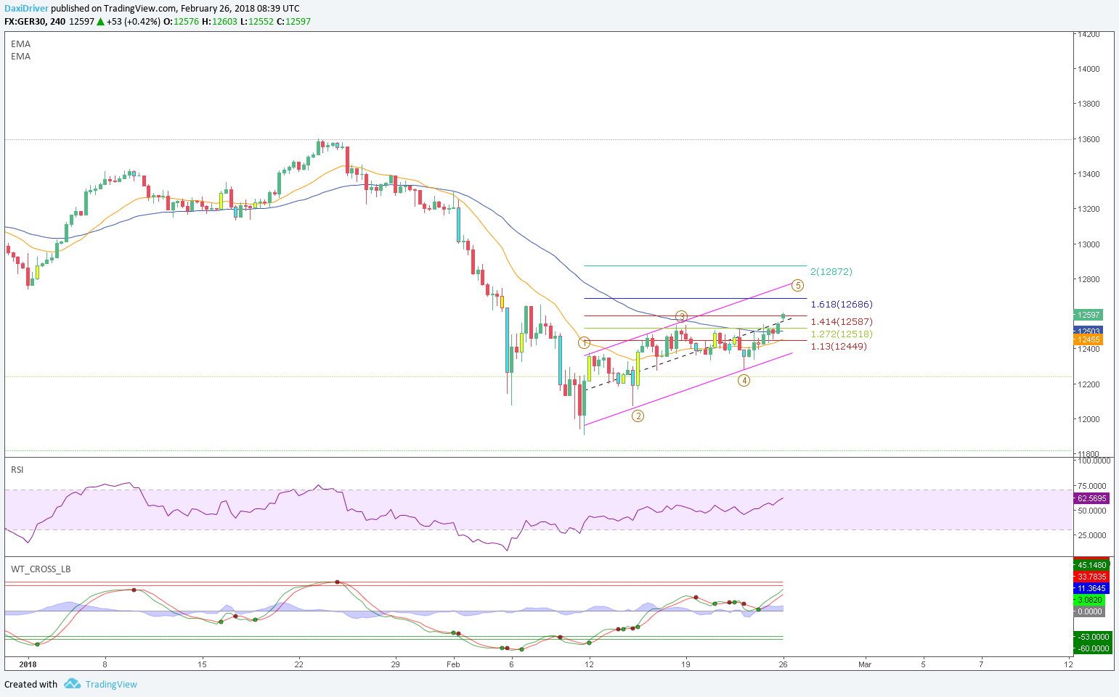Click the Feb date axis label
The image size is (1119, 697).
pos(453,664)
